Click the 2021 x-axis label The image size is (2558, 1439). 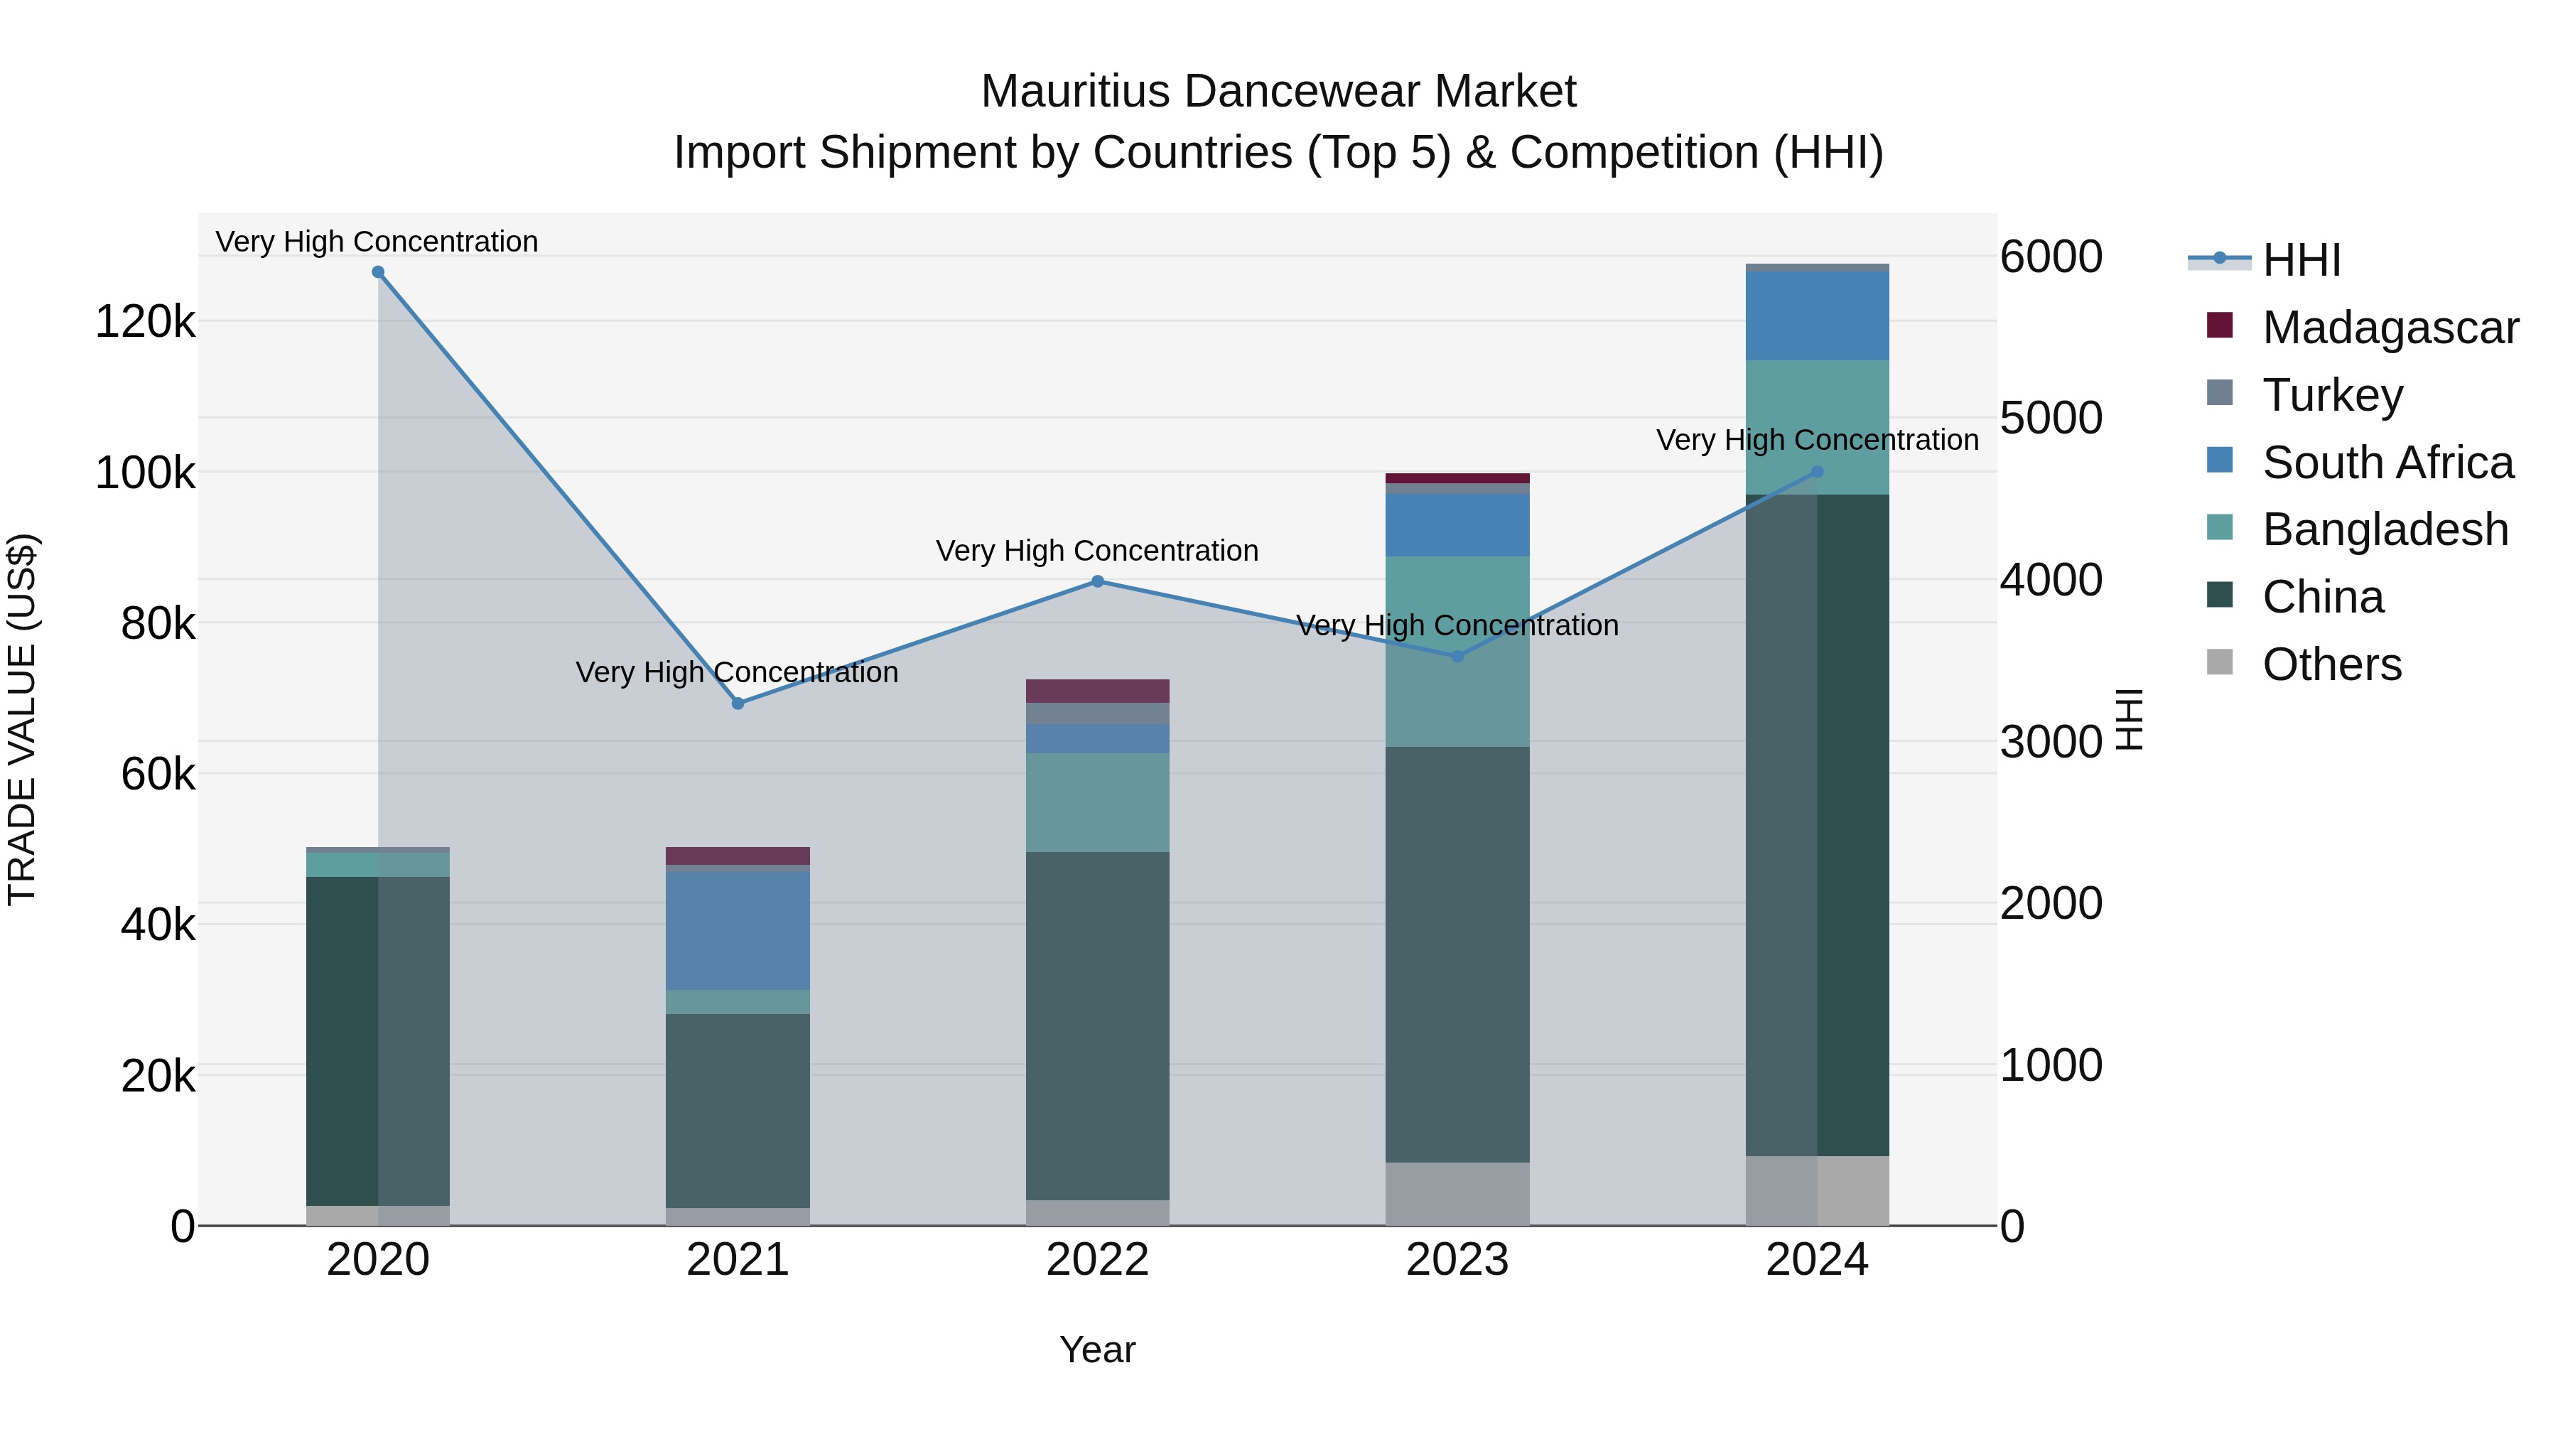pyautogui.click(x=738, y=1260)
